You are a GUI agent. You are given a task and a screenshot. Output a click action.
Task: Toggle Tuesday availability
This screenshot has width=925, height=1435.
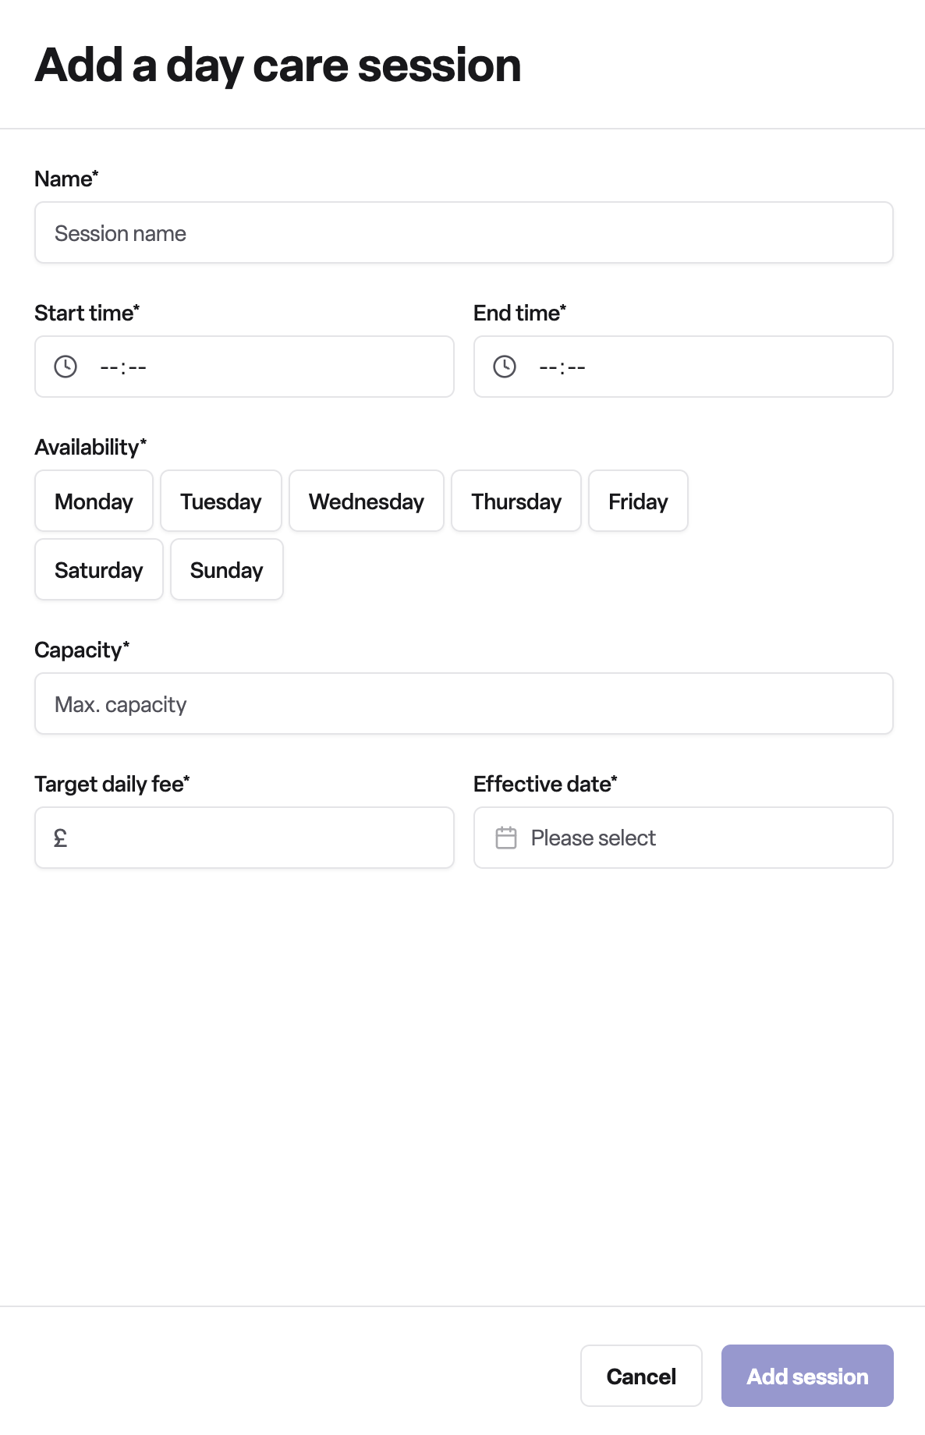tap(221, 501)
